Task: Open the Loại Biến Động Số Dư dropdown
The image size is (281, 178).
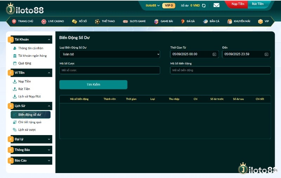Action: [x=110, y=54]
